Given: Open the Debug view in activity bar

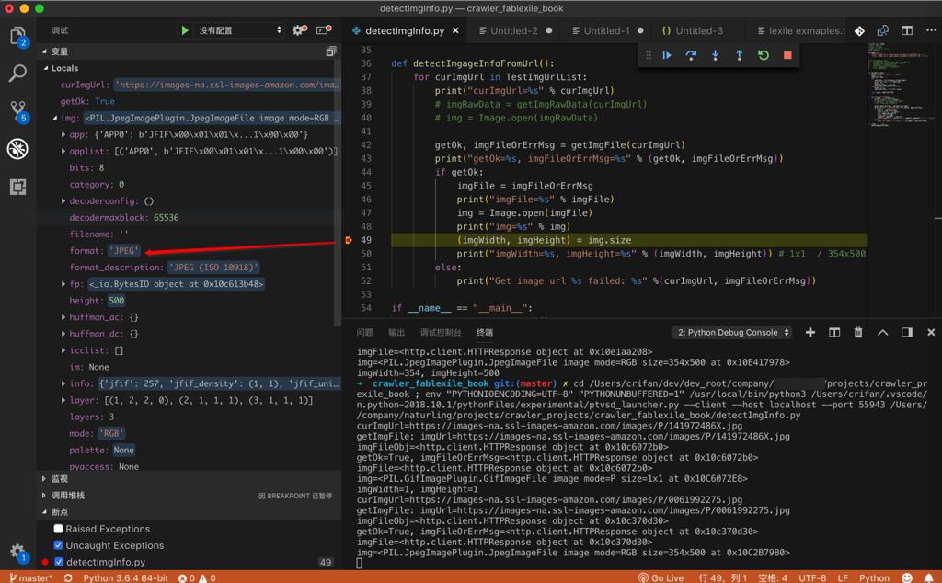Looking at the screenshot, I should [x=17, y=149].
